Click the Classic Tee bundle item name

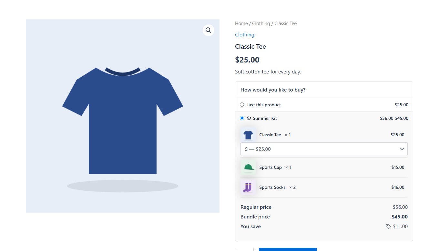270,135
